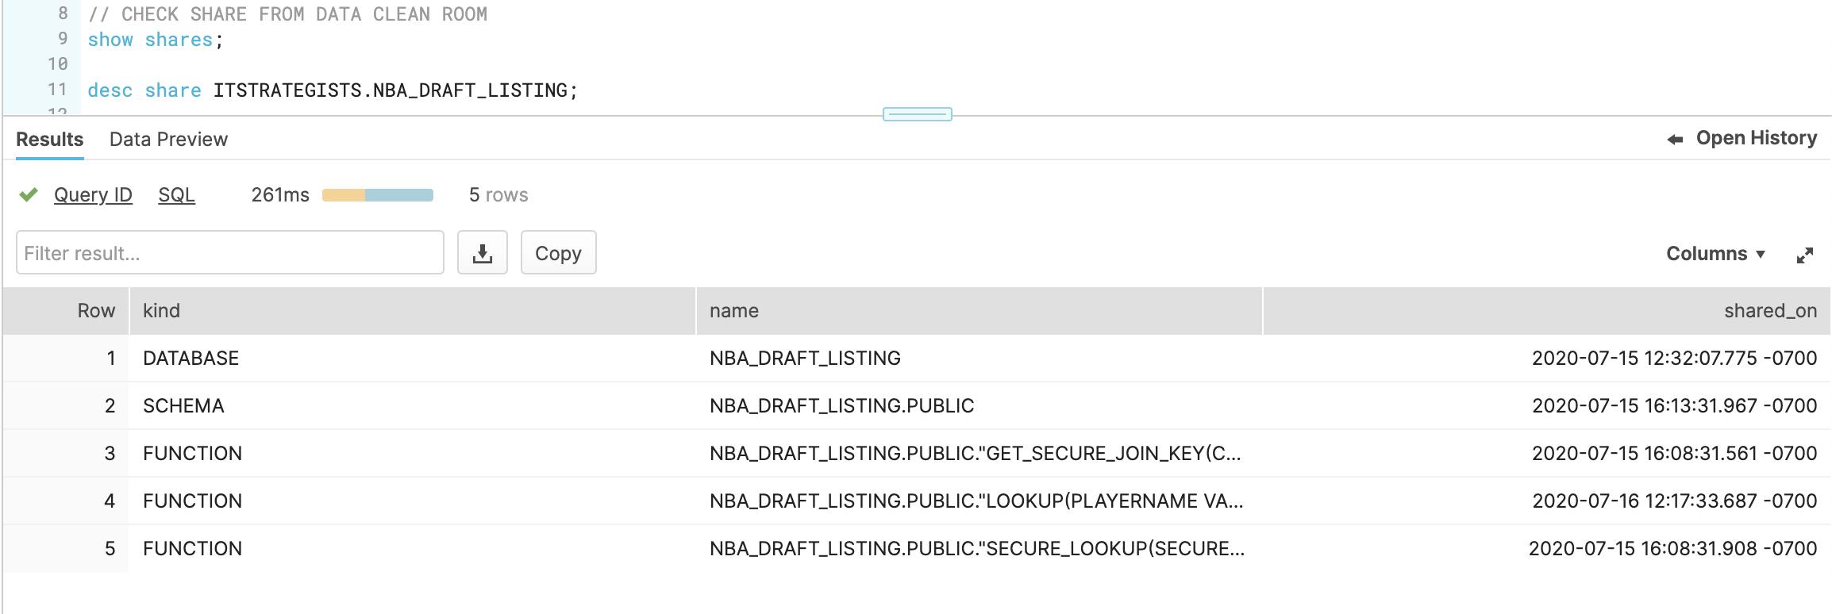Sort by the shared_on column header

pos(1546,311)
